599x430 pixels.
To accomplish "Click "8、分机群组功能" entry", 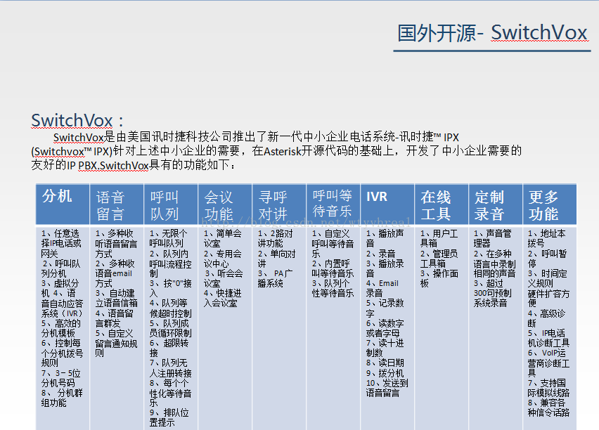I will point(61,398).
